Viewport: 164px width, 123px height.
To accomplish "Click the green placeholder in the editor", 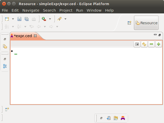I will pyautogui.click(x=16, y=54).
